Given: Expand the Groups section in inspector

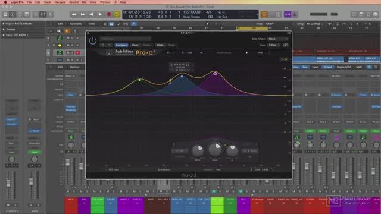Looking at the screenshot, I should click(x=4, y=29).
